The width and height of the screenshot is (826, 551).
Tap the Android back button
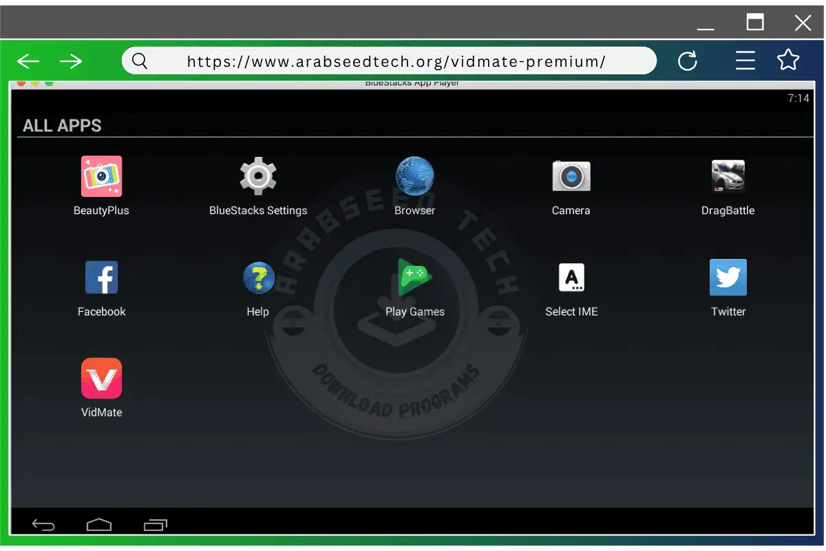pos(43,526)
